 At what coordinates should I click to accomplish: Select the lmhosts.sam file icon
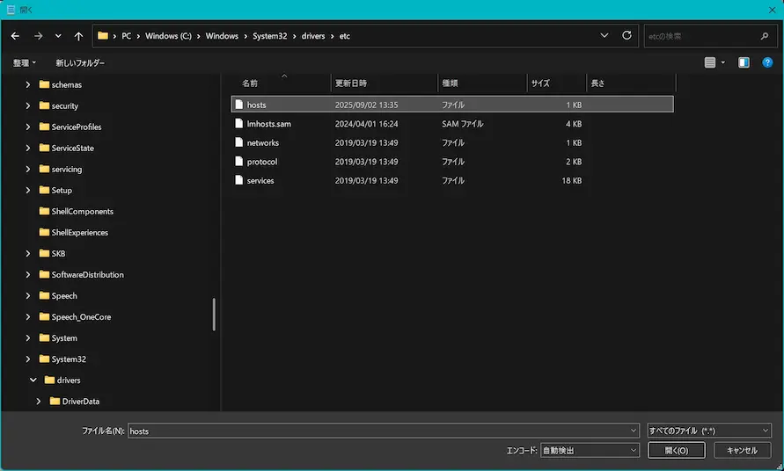click(x=238, y=124)
